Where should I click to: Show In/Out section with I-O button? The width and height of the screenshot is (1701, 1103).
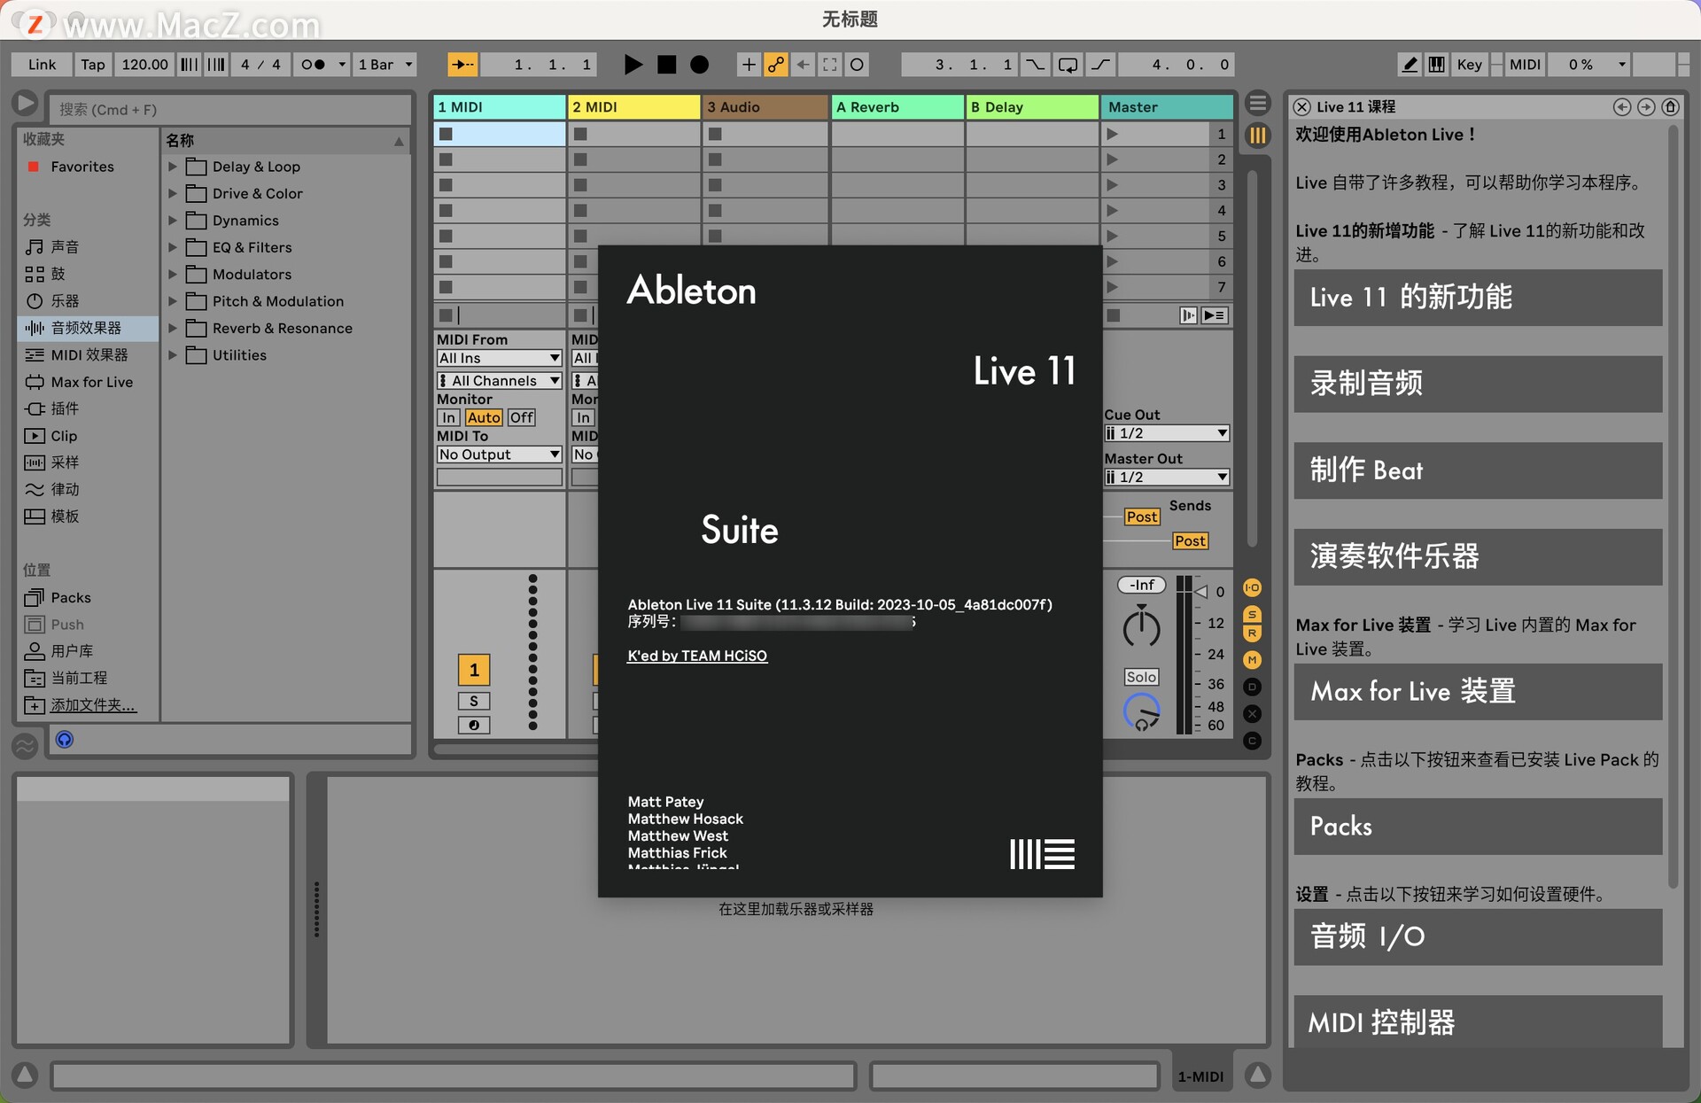click(x=1252, y=587)
